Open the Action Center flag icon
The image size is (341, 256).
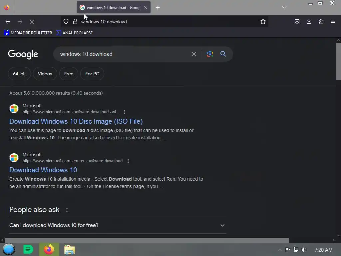pos(288,250)
